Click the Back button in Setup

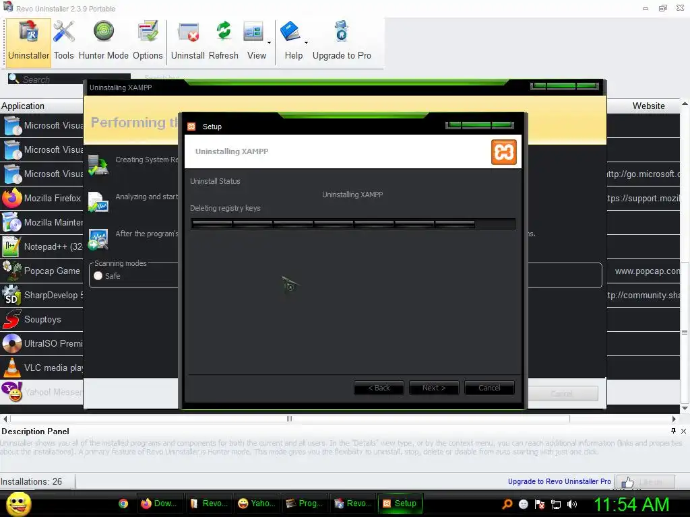[x=379, y=388]
